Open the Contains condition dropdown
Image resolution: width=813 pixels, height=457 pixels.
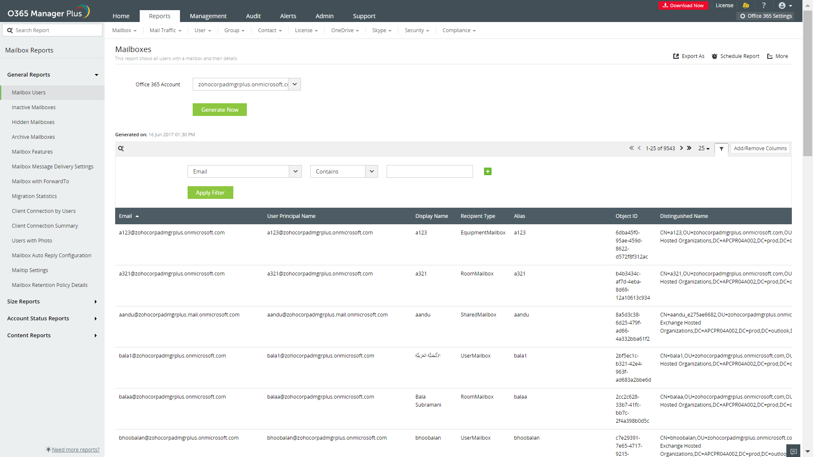coord(371,171)
